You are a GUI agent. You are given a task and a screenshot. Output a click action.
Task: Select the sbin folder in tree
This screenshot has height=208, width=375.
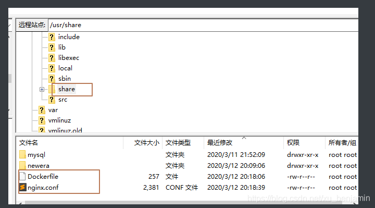pyautogui.click(x=65, y=79)
